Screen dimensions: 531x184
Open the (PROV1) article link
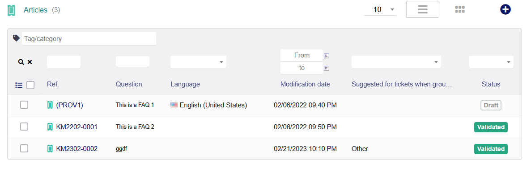69,105
